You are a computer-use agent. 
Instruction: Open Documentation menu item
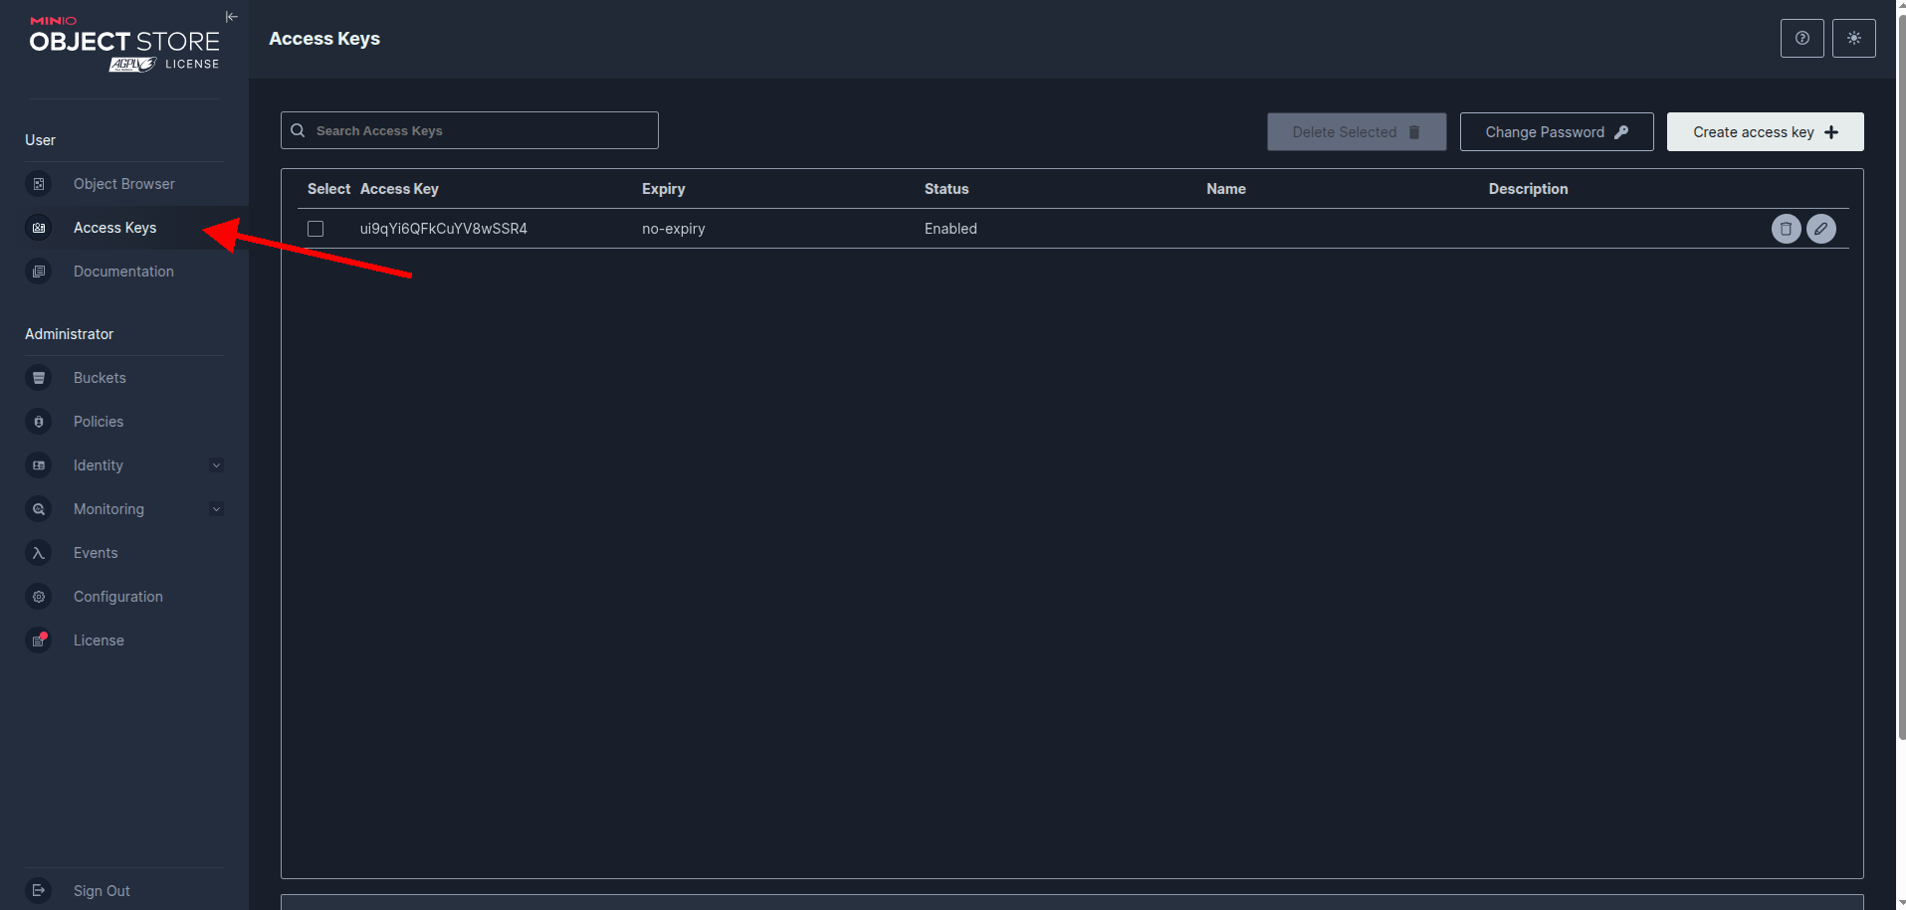click(124, 272)
